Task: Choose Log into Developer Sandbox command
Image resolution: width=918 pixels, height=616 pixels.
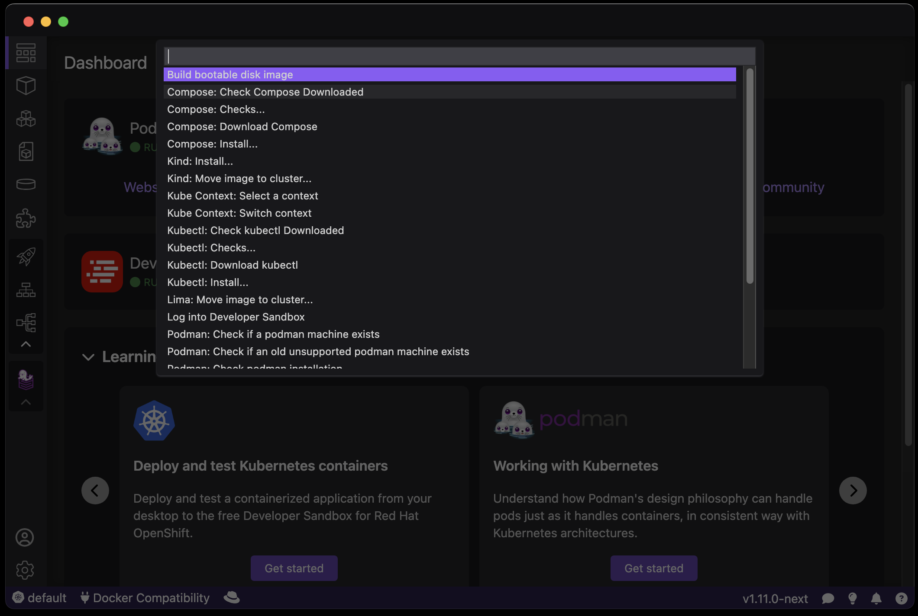Action: click(x=236, y=317)
